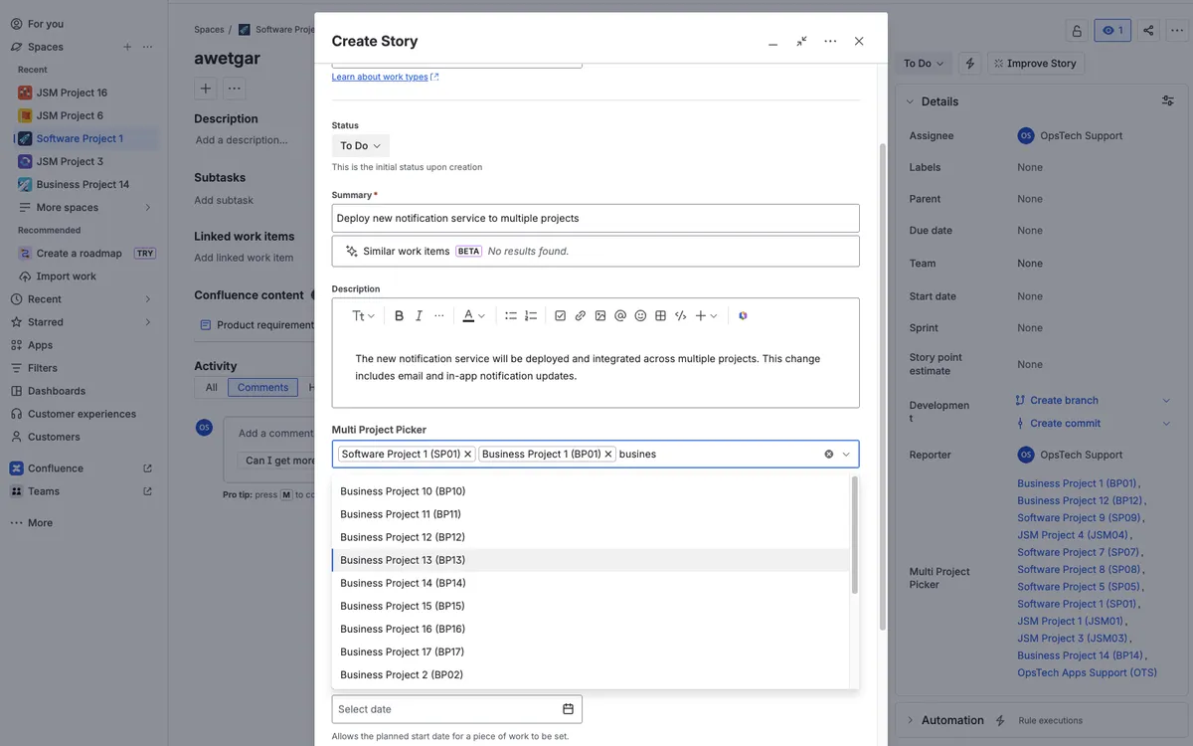This screenshot has height=746, width=1193.
Task: Clear all Multi Project Picker selections
Action: pyautogui.click(x=829, y=454)
